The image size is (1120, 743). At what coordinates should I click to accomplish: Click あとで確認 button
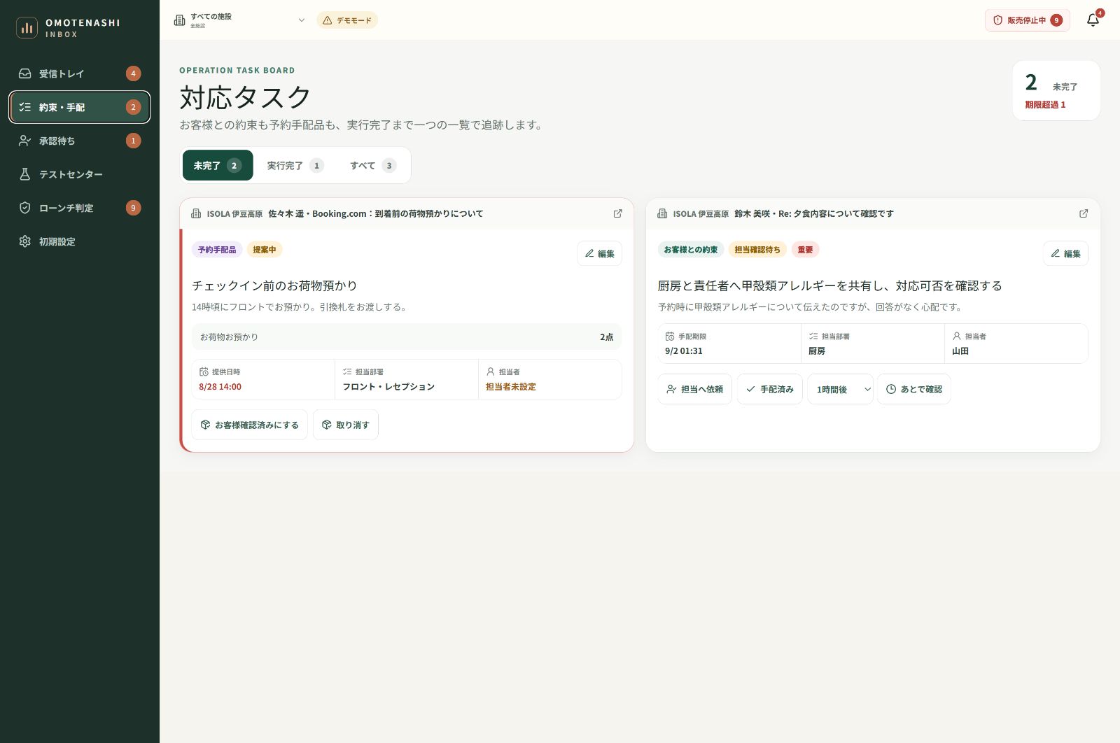pyautogui.click(x=914, y=389)
